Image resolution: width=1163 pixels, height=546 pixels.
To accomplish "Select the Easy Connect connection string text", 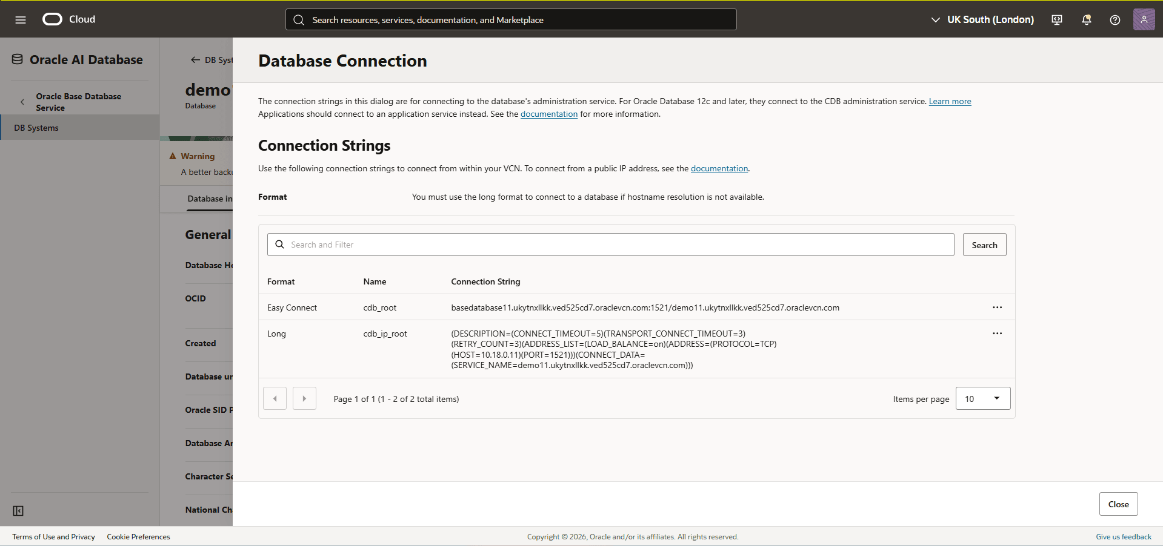I will click(x=645, y=308).
